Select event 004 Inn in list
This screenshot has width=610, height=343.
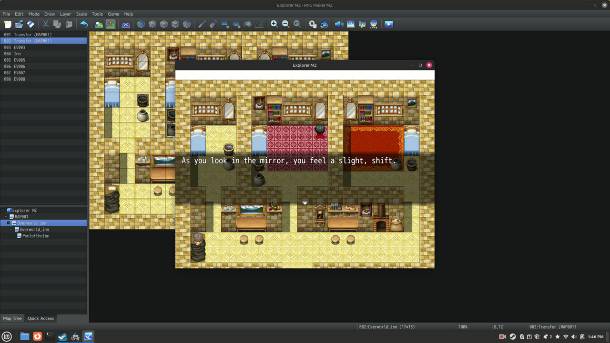[x=43, y=54]
